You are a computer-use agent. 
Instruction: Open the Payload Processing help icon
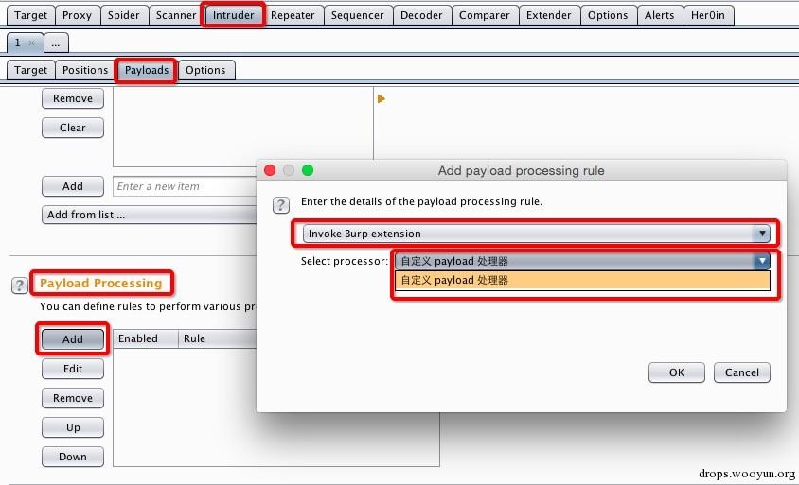[x=19, y=285]
